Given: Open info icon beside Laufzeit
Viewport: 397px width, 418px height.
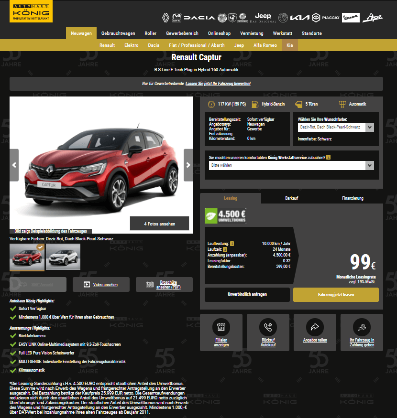Looking at the screenshot, I should point(225,249).
